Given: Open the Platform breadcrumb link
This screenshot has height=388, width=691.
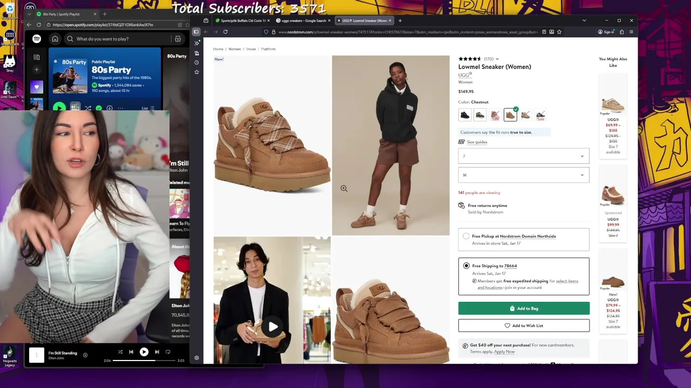Looking at the screenshot, I should coord(268,49).
